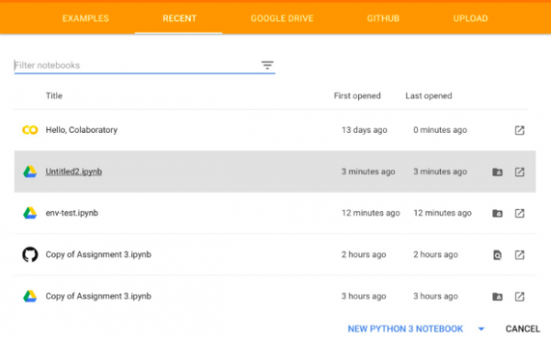This screenshot has height=342, width=551.
Task: Click Google Drive icon beside Untitled2.ipynb
Action: [x=30, y=171]
